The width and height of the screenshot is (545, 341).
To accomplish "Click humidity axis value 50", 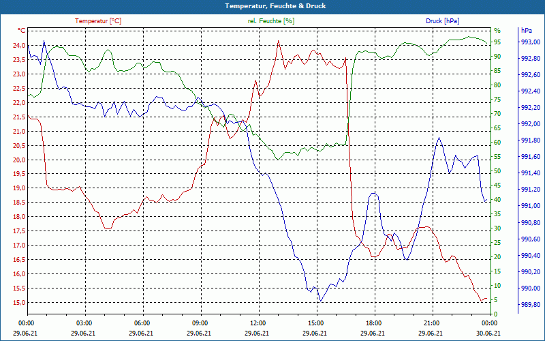I will point(497,171).
